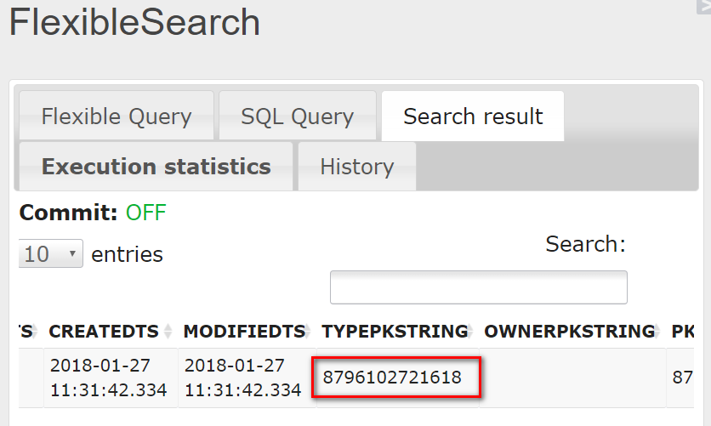
Task: Open the Execution statistics tab
Action: (156, 167)
